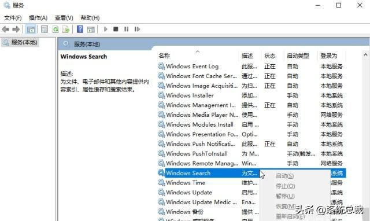Click the Restart Service toolbar icon
This screenshot has width=370, height=221.
[x=137, y=29]
